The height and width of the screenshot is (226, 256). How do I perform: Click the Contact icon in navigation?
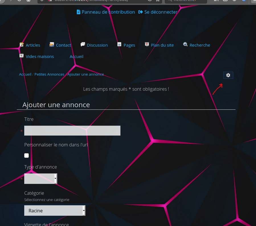point(52,45)
